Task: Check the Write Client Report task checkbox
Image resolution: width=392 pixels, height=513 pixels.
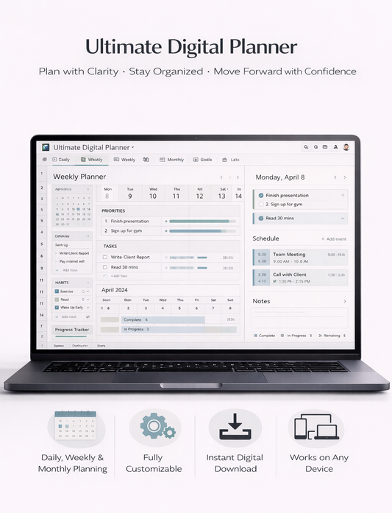Action: coord(105,257)
